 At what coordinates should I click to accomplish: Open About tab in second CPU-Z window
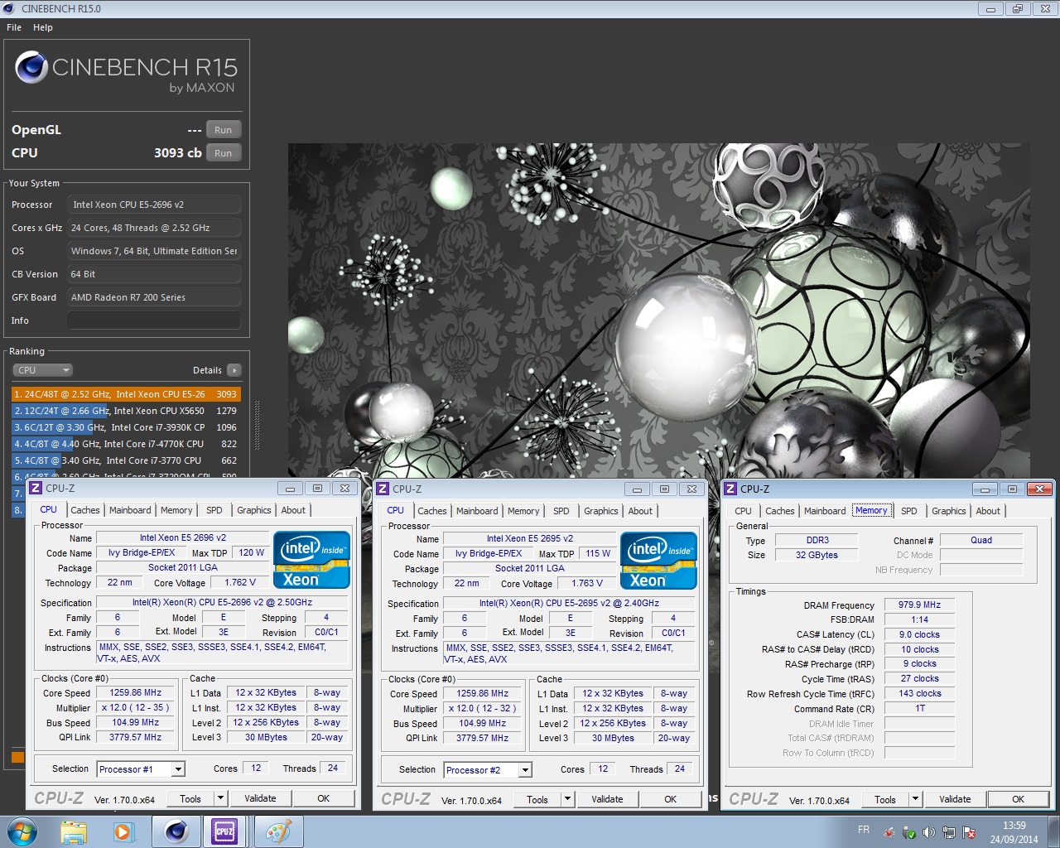pos(640,511)
